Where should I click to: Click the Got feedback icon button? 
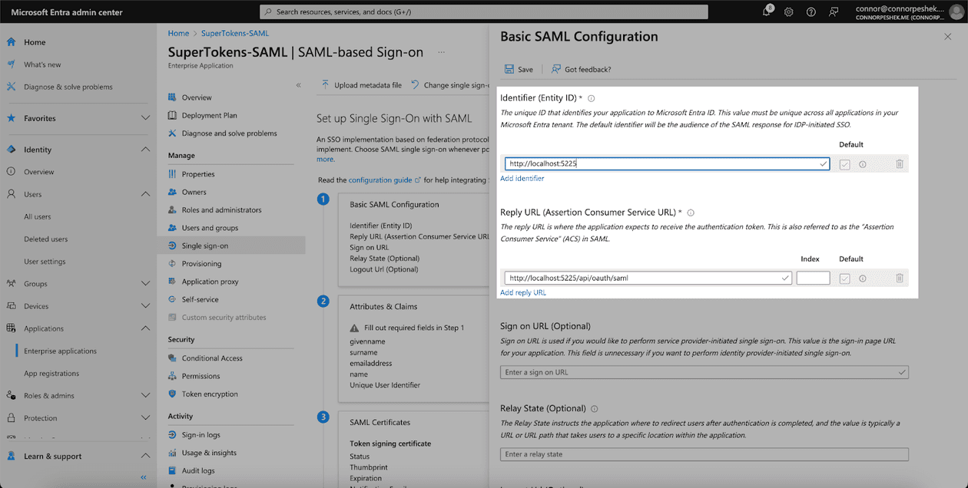(x=556, y=69)
